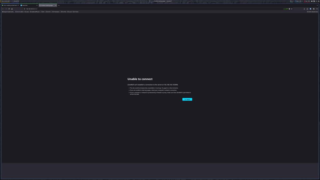The image size is (320, 180).
Task: Go forward to the next page
Action: tap(6, 9)
